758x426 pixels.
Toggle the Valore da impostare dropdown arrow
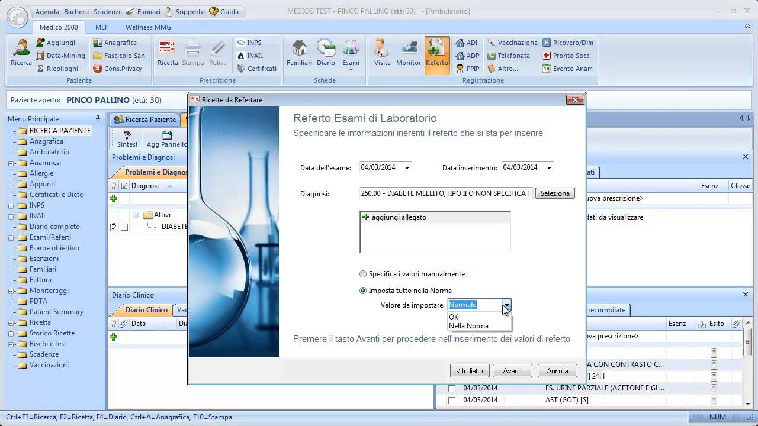pos(506,305)
